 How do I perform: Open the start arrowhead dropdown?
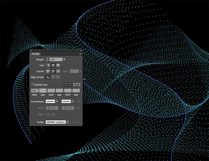(57, 101)
